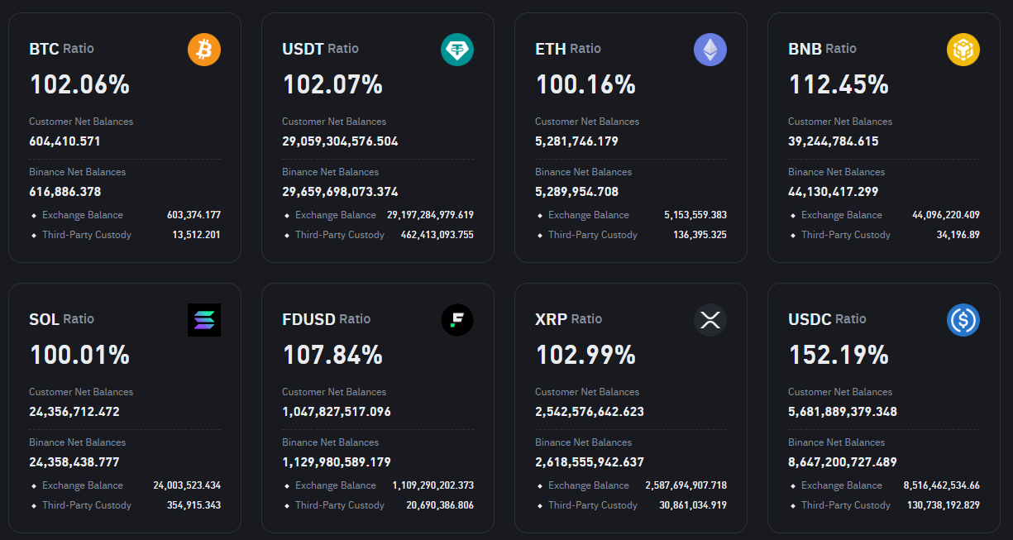This screenshot has width=1013, height=540.
Task: Click the blue USDC coin icon
Action: click(x=963, y=321)
